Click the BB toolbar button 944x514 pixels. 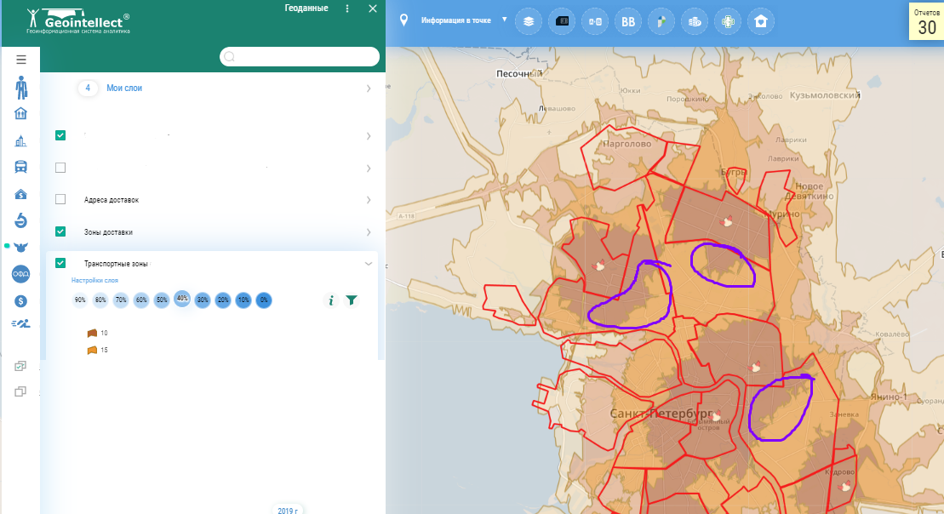(628, 21)
